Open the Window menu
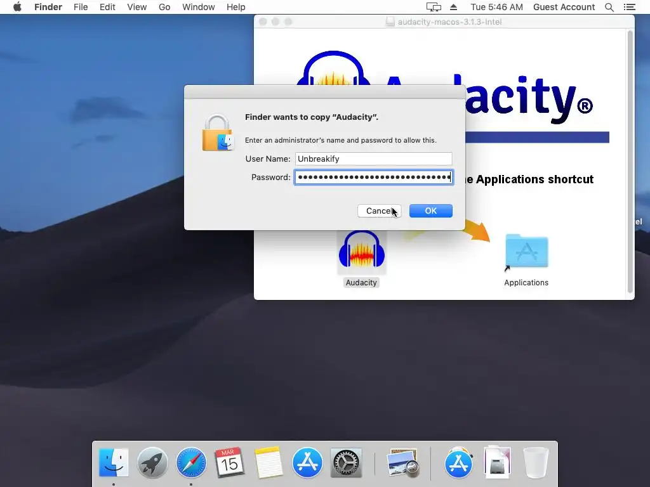This screenshot has height=487, width=650. pyautogui.click(x=198, y=7)
